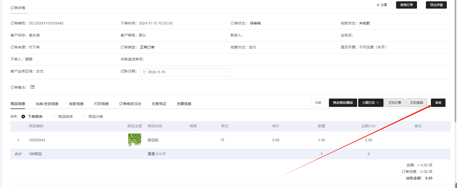This screenshot has width=457, height=188.
Task: Expand the 小票打印 dropdown button
Action: (370, 103)
